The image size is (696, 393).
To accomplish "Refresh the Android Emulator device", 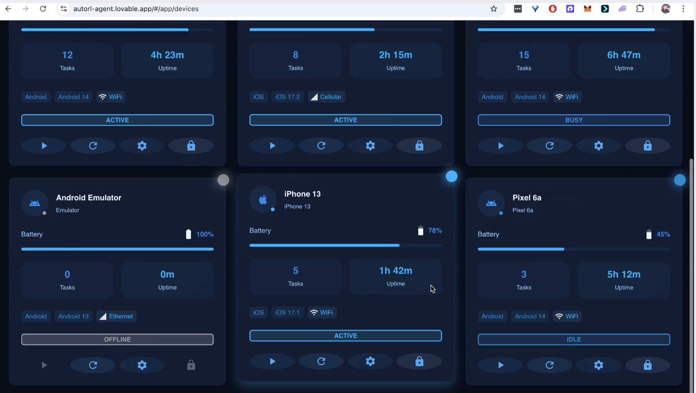I will tap(93, 365).
